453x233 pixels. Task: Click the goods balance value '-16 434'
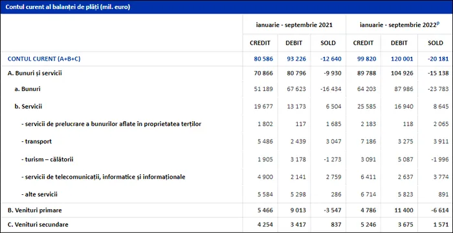(x=331, y=89)
